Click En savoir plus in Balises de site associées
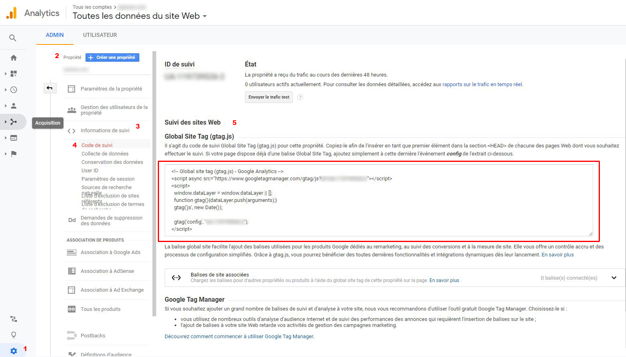The image size is (626, 357). click(x=444, y=280)
